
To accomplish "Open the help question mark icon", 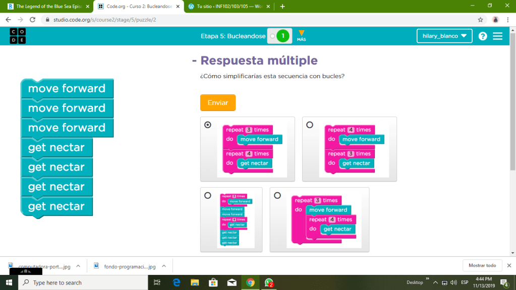I will point(483,36).
